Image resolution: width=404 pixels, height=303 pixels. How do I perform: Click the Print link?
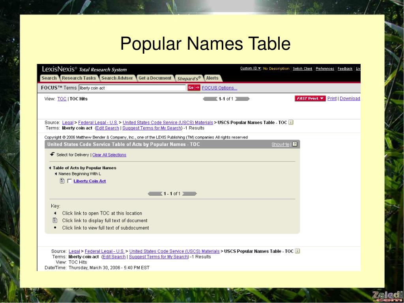[332, 98]
